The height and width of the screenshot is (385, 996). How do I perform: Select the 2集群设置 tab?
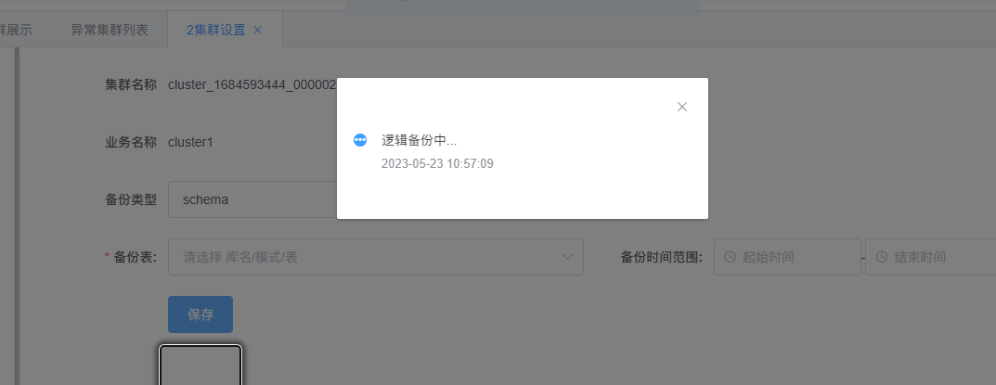216,30
